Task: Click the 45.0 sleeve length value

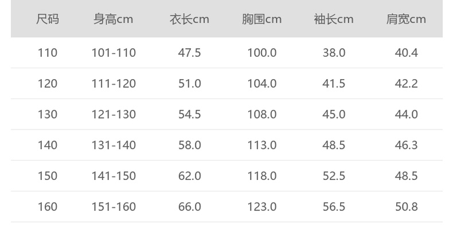Action: pos(334,114)
